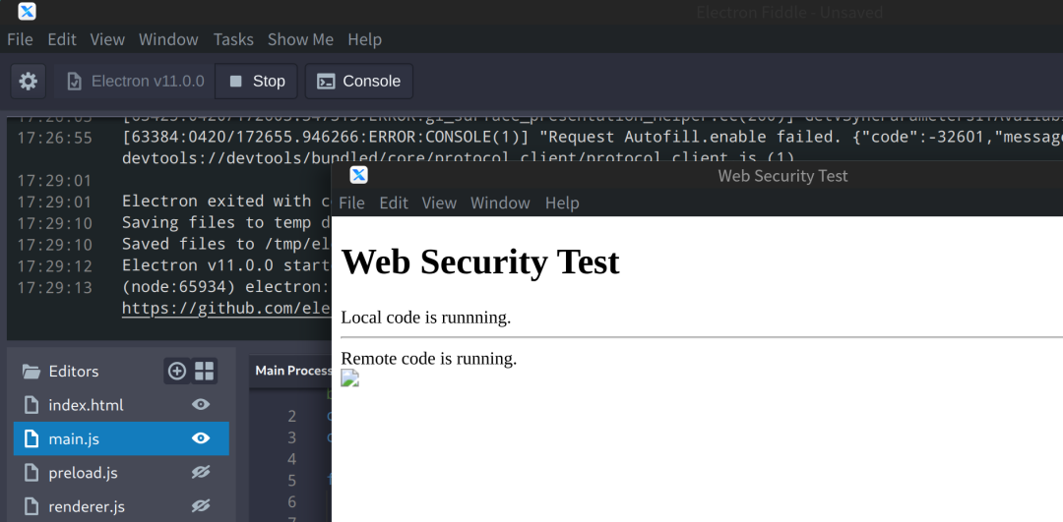The width and height of the screenshot is (1063, 522).
Task: Open the View menu in Electron Fiddle
Action: coord(107,39)
